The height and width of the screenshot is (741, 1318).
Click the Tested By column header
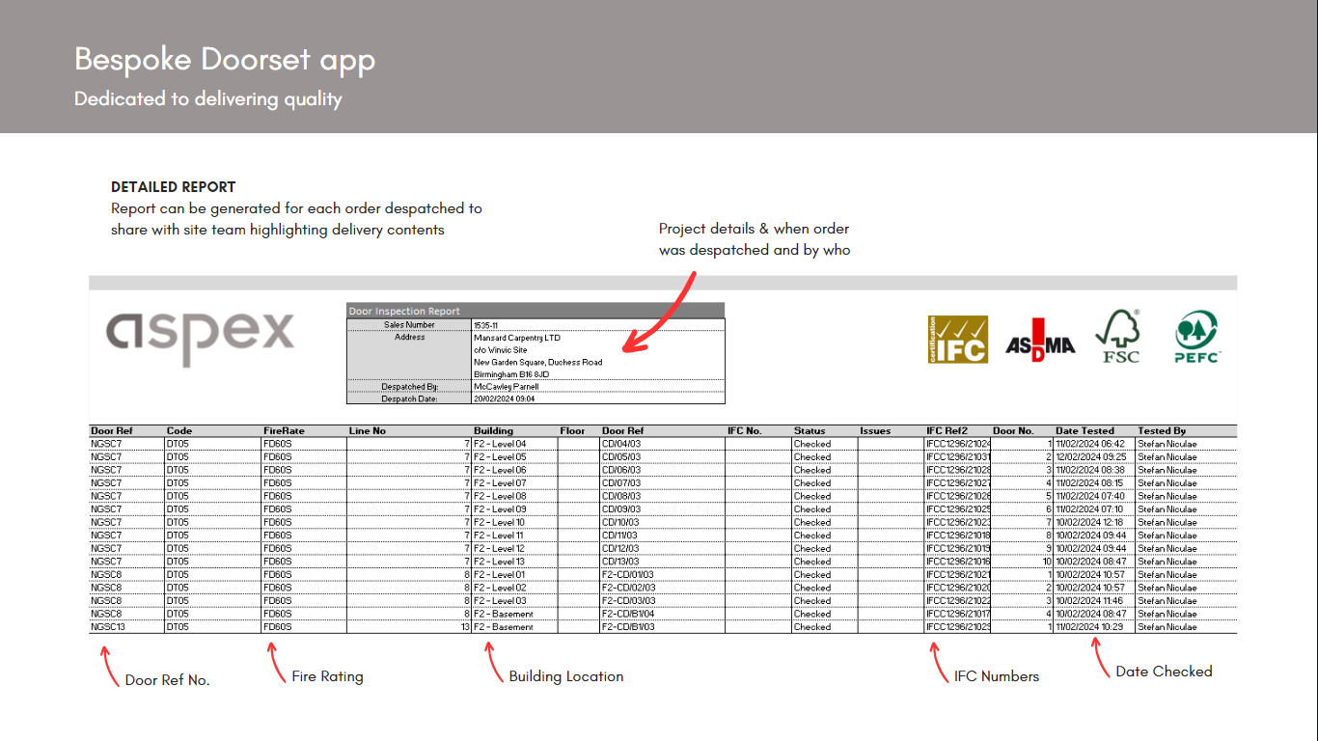1161,431
